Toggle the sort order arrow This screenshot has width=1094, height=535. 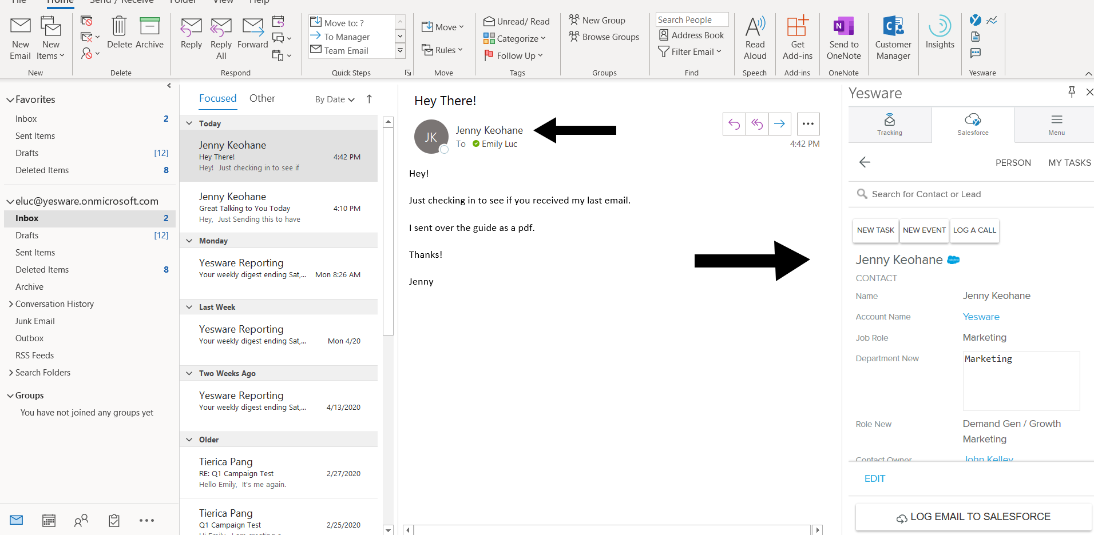tap(369, 98)
